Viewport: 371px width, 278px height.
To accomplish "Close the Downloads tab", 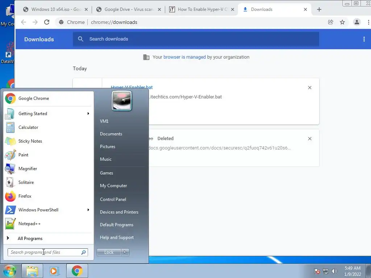I will (305, 9).
